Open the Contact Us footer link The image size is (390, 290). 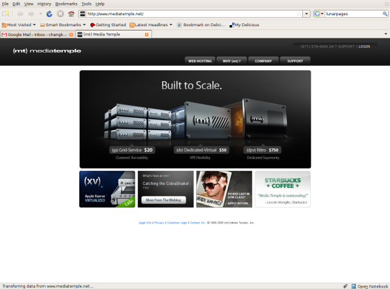(197, 223)
